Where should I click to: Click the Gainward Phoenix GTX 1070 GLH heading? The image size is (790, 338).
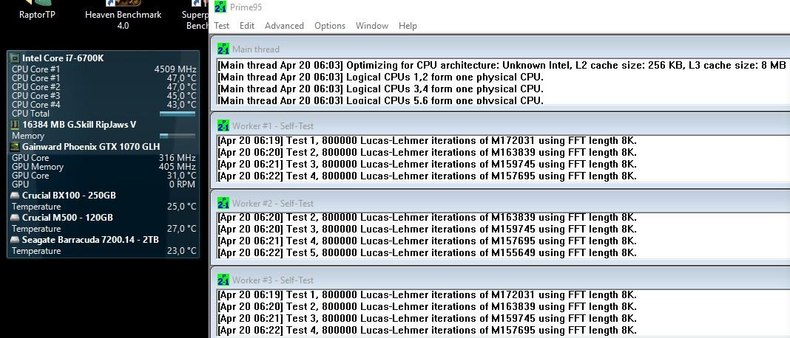pos(91,147)
